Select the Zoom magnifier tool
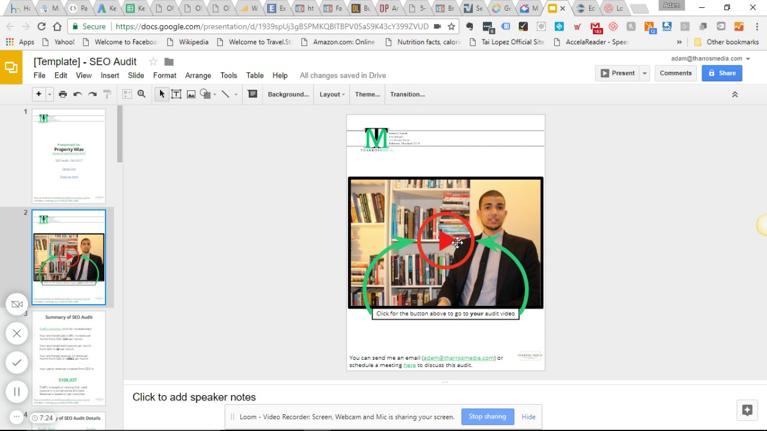 [x=141, y=94]
